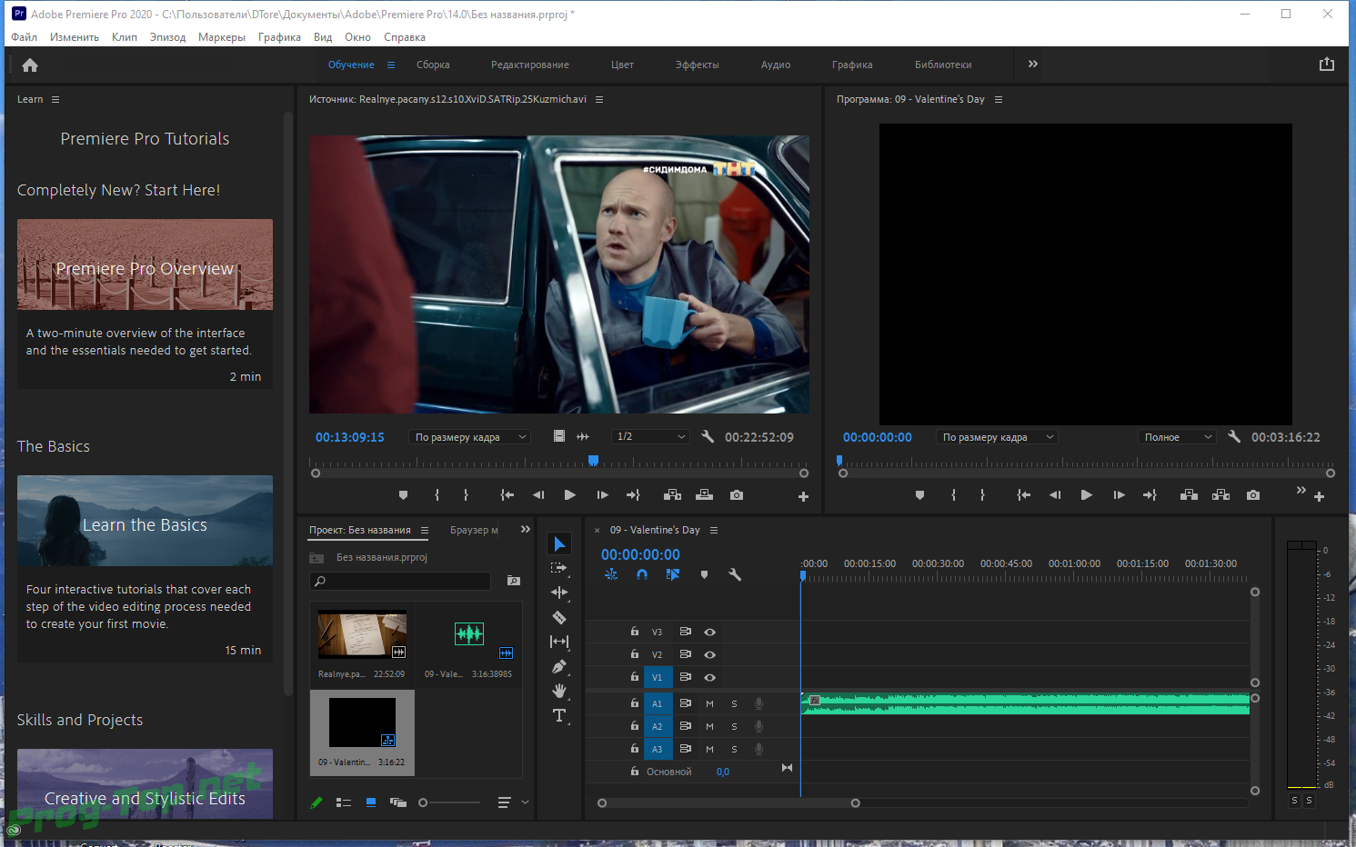Toggle V2 track output eye

point(709,654)
